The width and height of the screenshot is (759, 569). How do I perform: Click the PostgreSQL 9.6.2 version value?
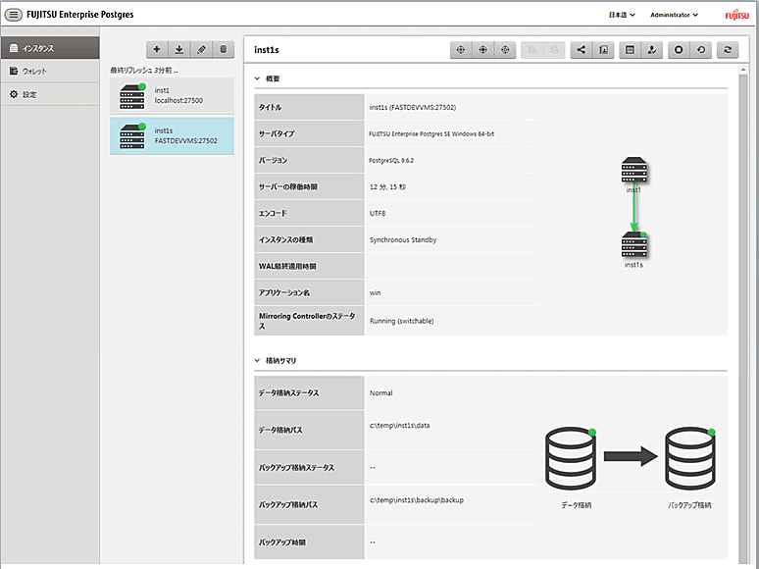[x=391, y=160]
